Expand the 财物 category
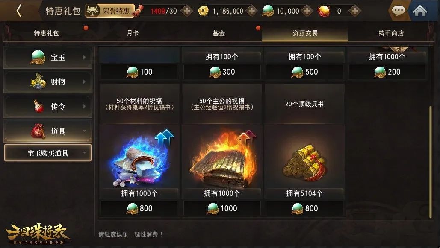This screenshot has width=440, height=248. [x=48, y=82]
